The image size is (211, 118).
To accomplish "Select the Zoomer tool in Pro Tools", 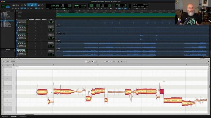I will point(25,5).
